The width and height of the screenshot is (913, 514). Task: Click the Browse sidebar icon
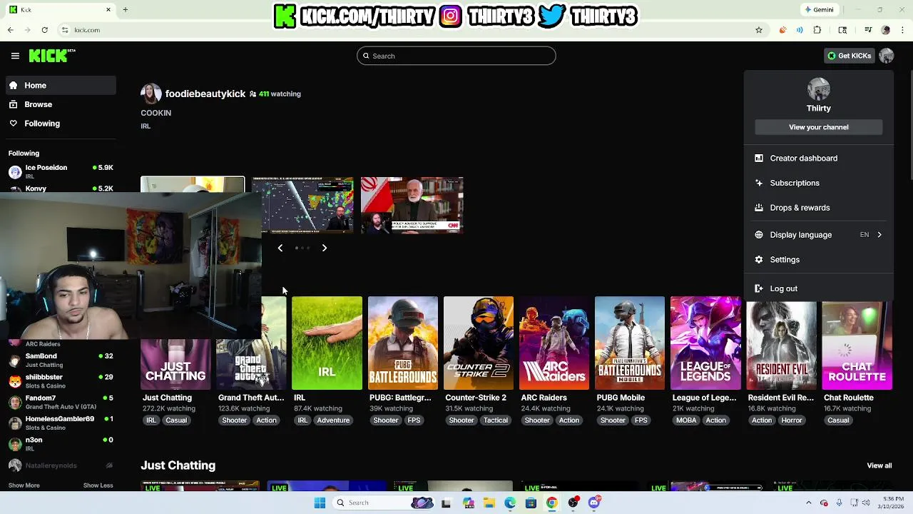(13, 104)
